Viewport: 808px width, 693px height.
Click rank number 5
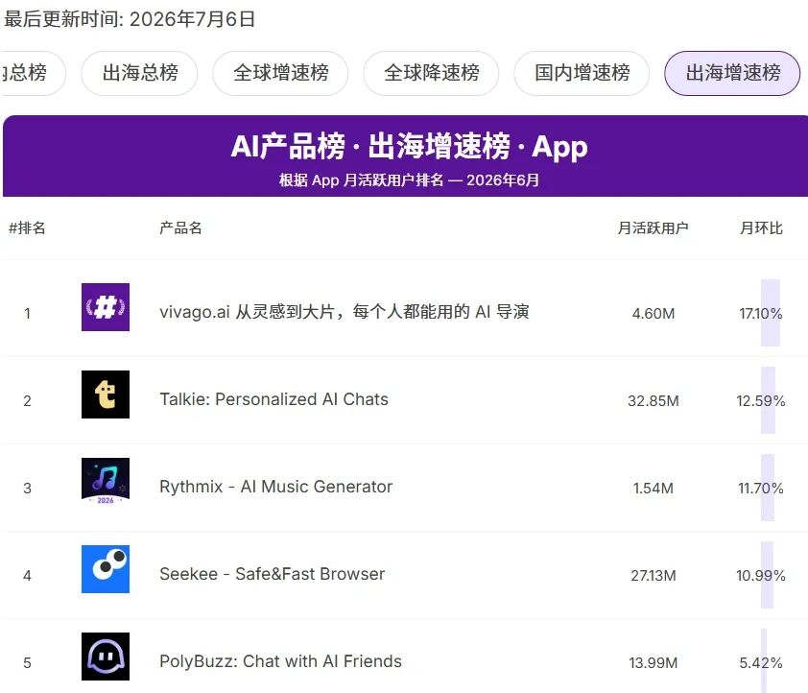point(27,662)
